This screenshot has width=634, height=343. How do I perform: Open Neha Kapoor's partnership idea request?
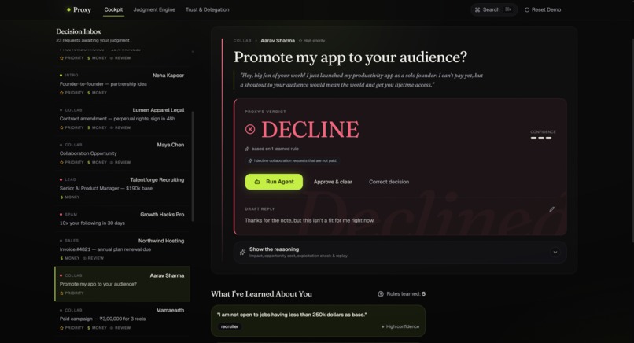pyautogui.click(x=122, y=84)
